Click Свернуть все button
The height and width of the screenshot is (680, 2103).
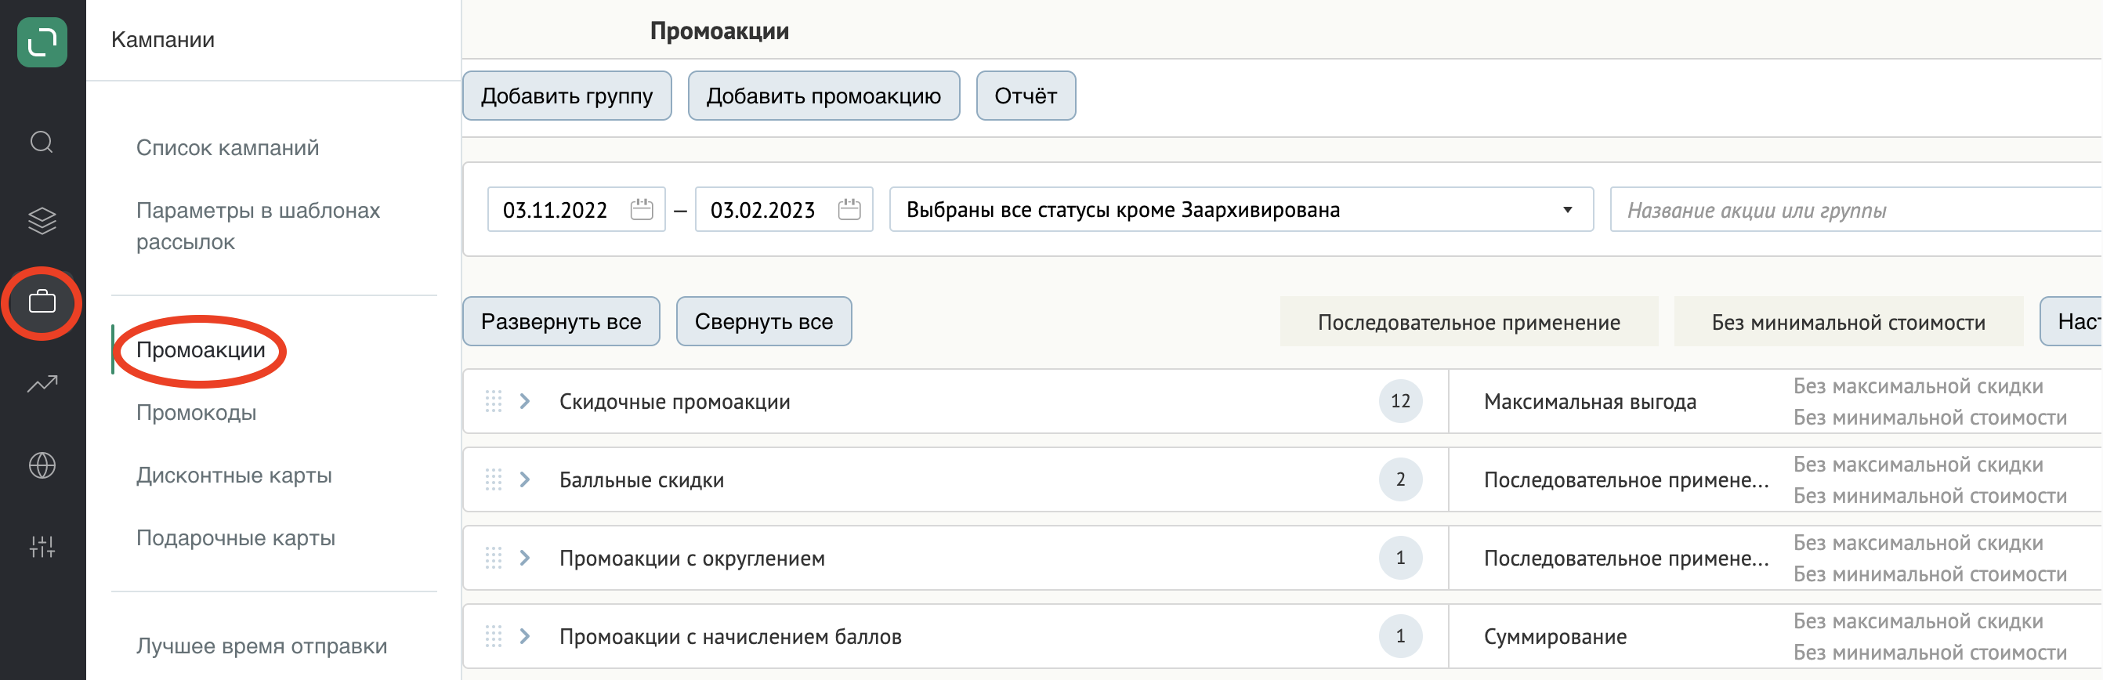tap(764, 322)
